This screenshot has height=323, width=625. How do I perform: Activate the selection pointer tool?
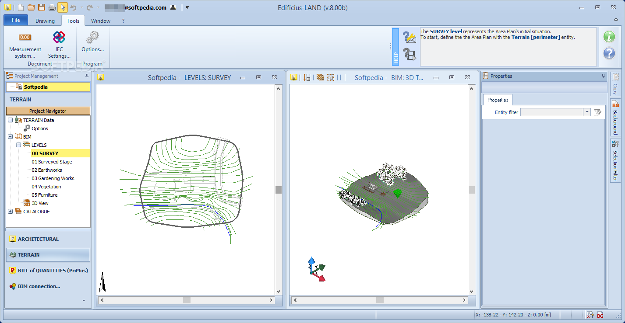pyautogui.click(x=62, y=7)
